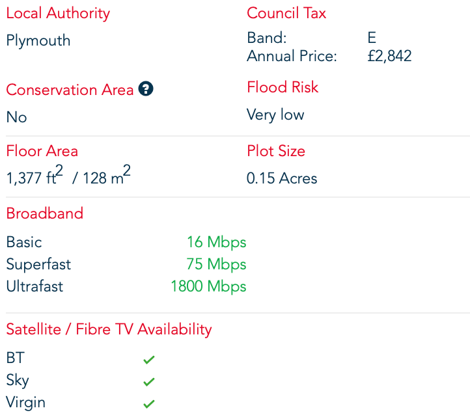Click the Broadband section heading

click(x=45, y=213)
